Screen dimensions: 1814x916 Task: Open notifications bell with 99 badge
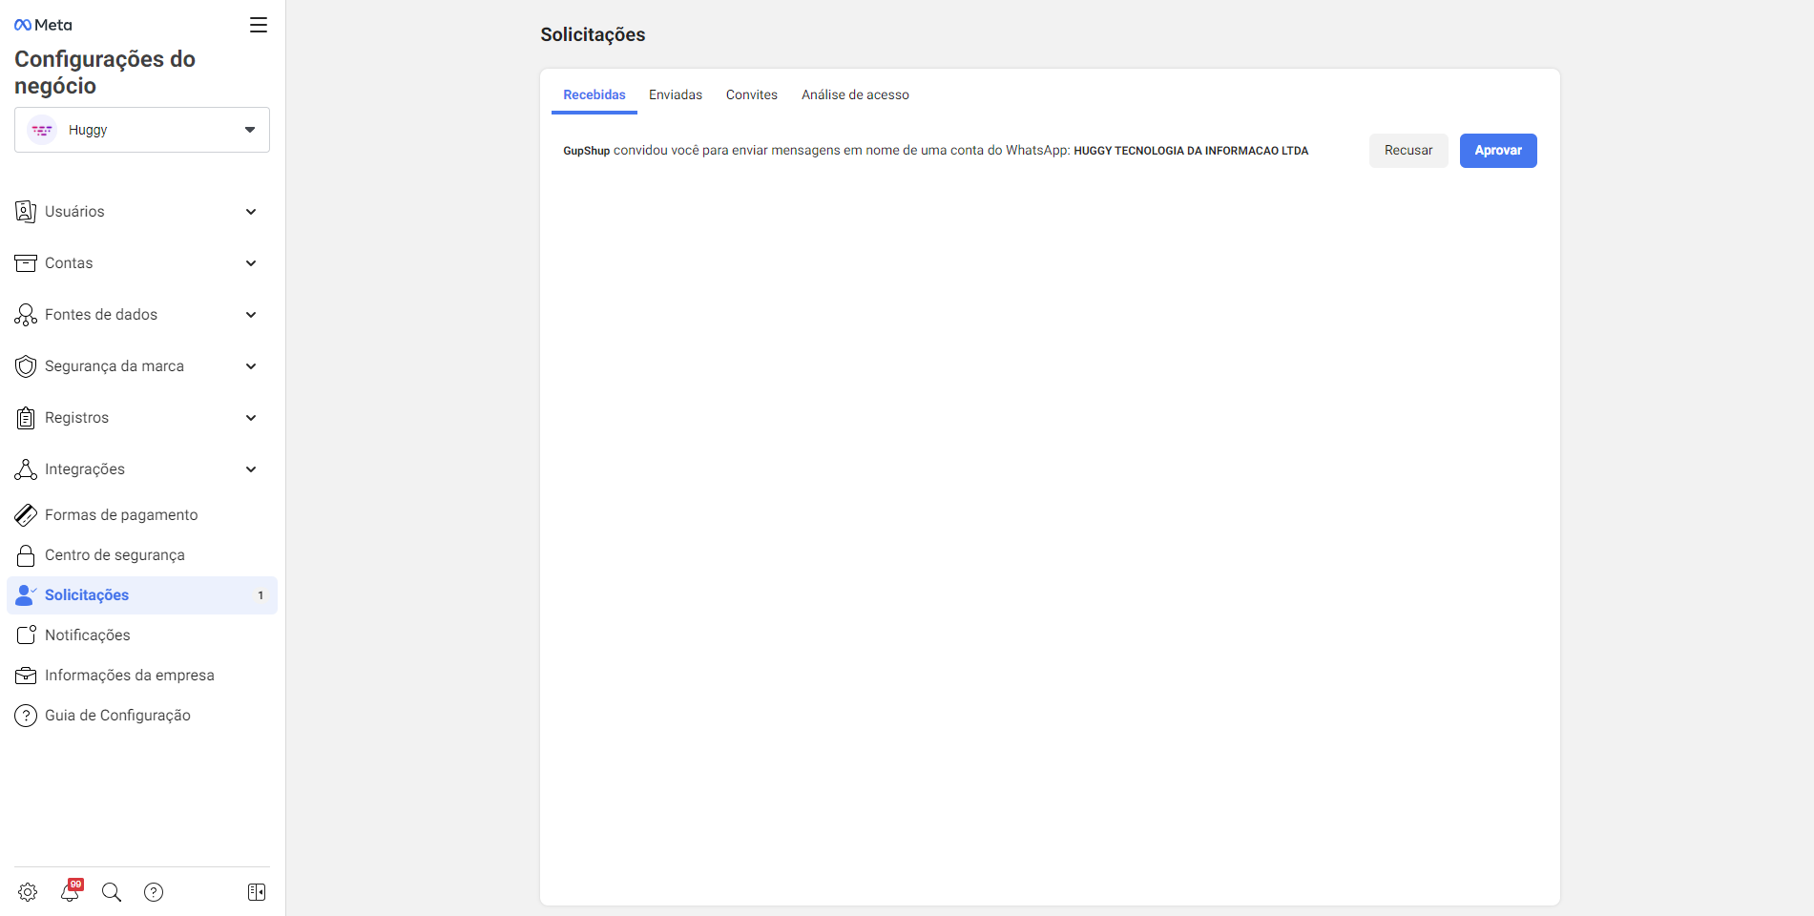[71, 891]
